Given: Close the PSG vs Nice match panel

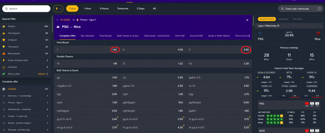Looking at the screenshot, I should (x=247, y=20).
